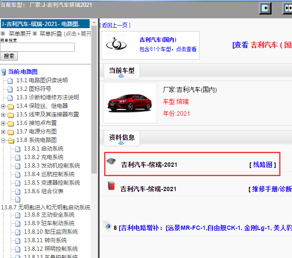The height and width of the screenshot is (258, 292).
Task: Click the page icon beside 13.8.9 驻车制动系统
Action: pos(18,224)
